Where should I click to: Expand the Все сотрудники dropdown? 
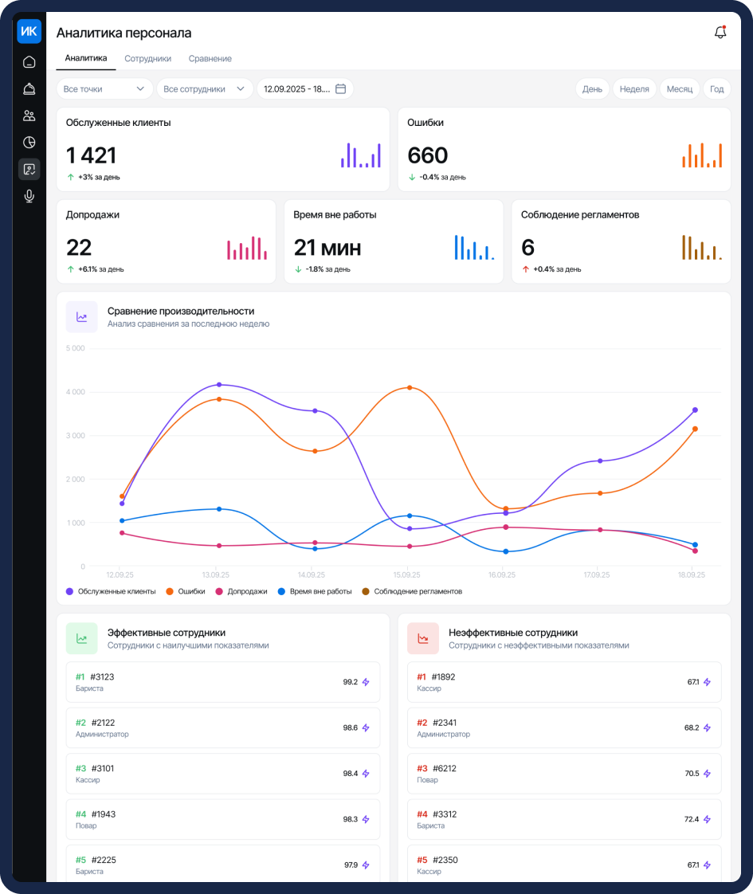coord(205,89)
